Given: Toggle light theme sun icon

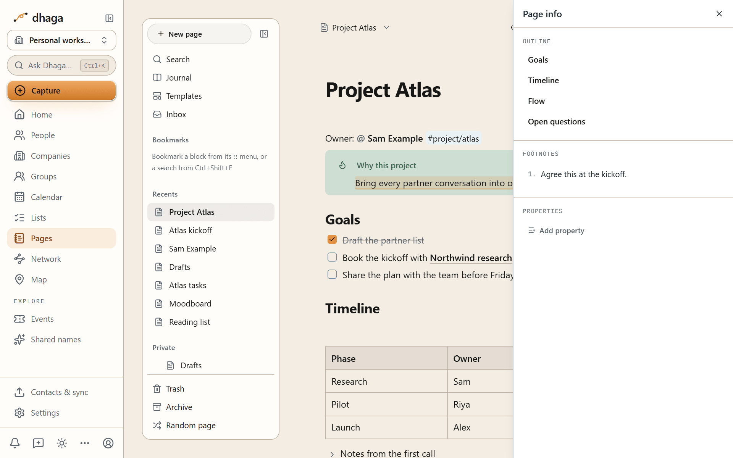Looking at the screenshot, I should coord(62,443).
